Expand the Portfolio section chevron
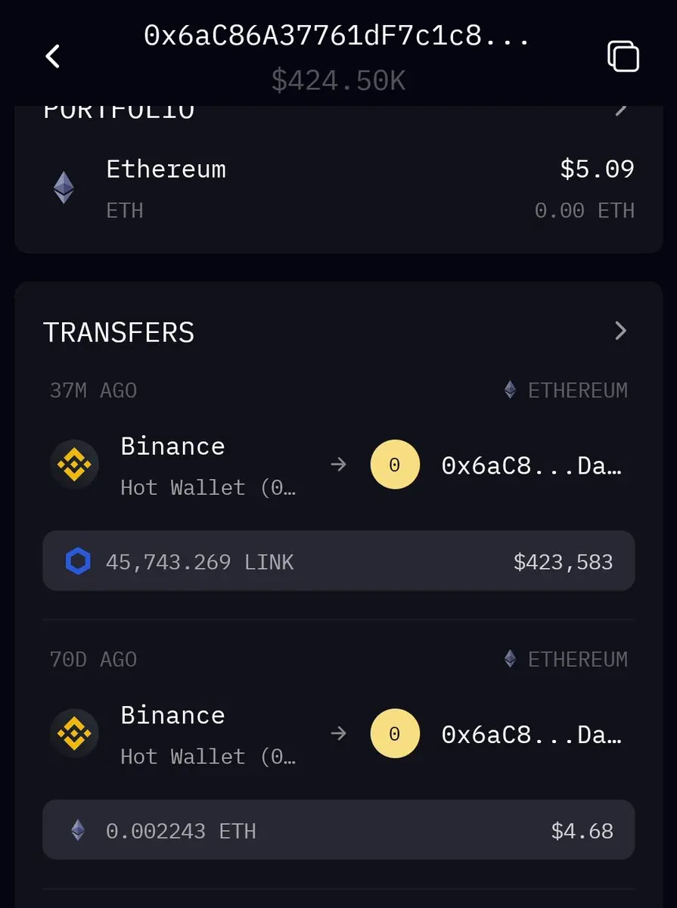 tap(620, 110)
